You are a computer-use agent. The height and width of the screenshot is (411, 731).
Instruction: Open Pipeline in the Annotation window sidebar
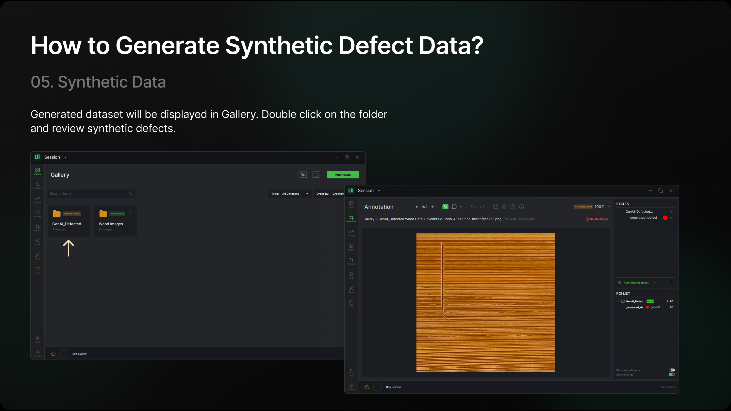[x=351, y=261]
